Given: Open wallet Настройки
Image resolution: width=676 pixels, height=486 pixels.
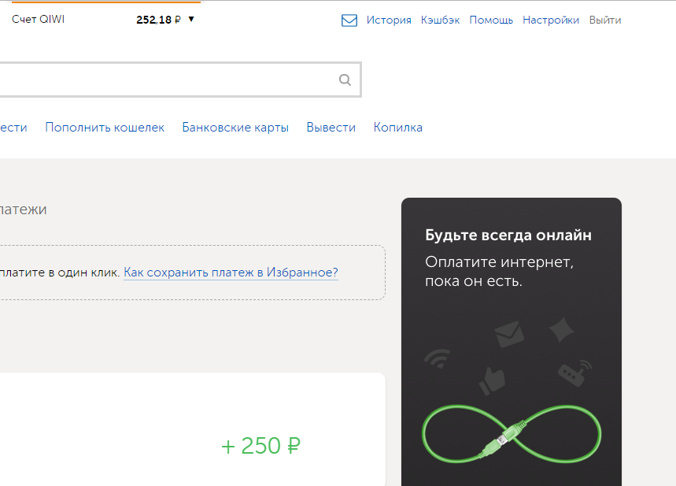Looking at the screenshot, I should click(x=550, y=20).
